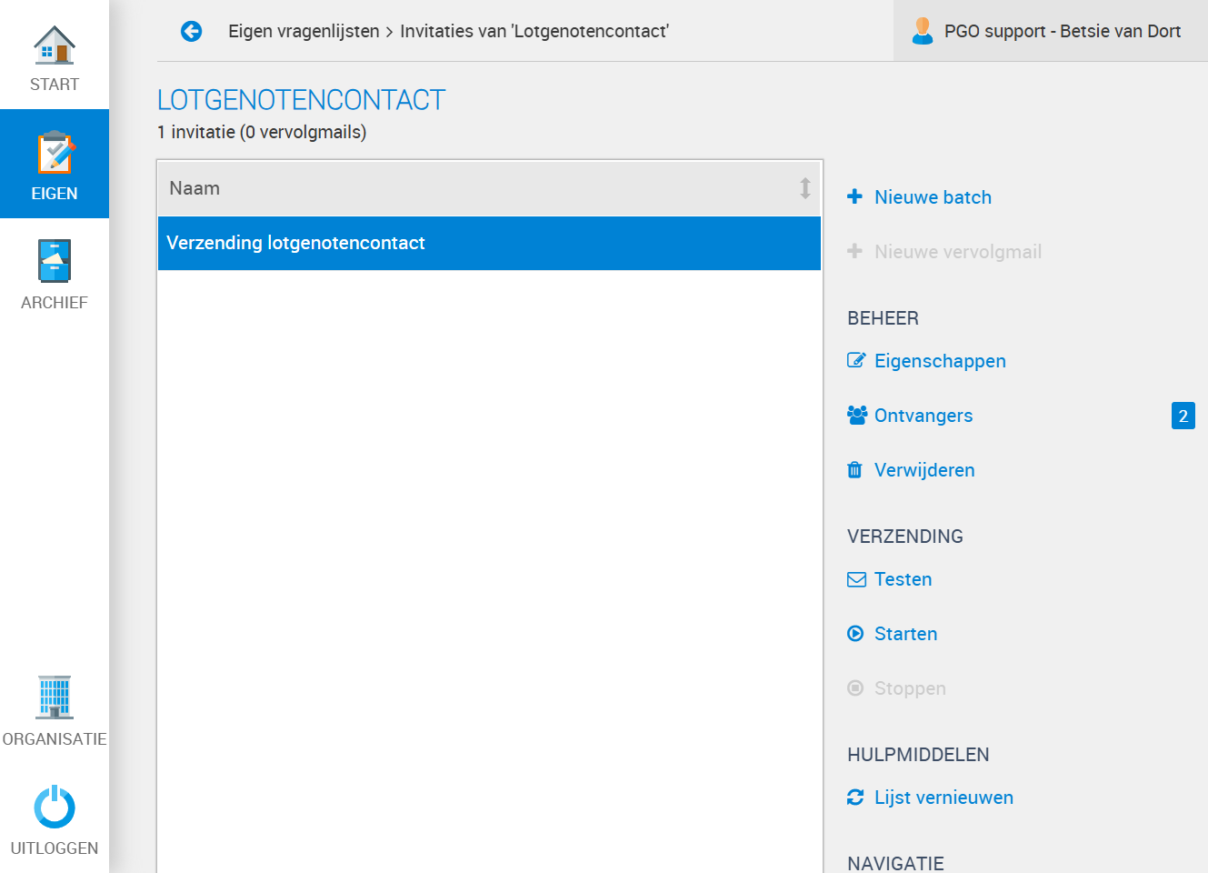The height and width of the screenshot is (873, 1208).
Task: Click the people icon beside Ontvangers
Action: (856, 415)
